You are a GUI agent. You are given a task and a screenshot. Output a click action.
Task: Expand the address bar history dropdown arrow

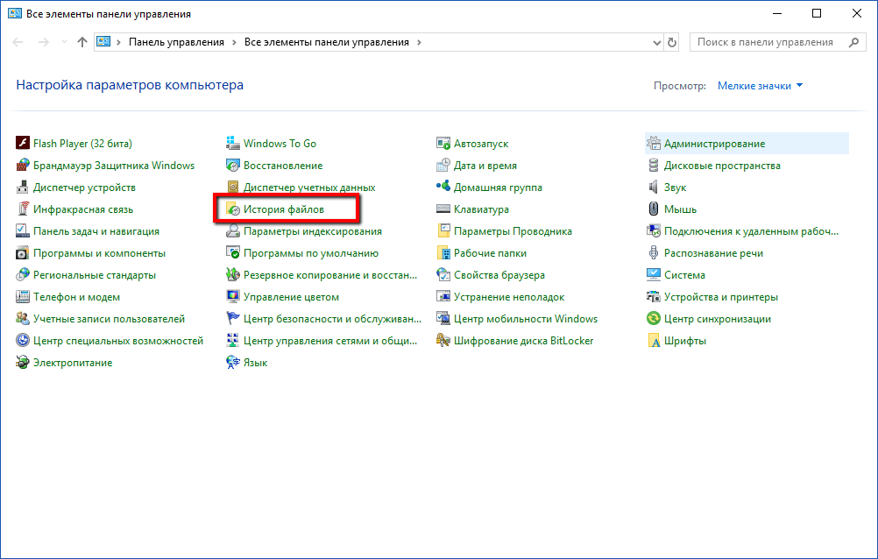point(657,43)
